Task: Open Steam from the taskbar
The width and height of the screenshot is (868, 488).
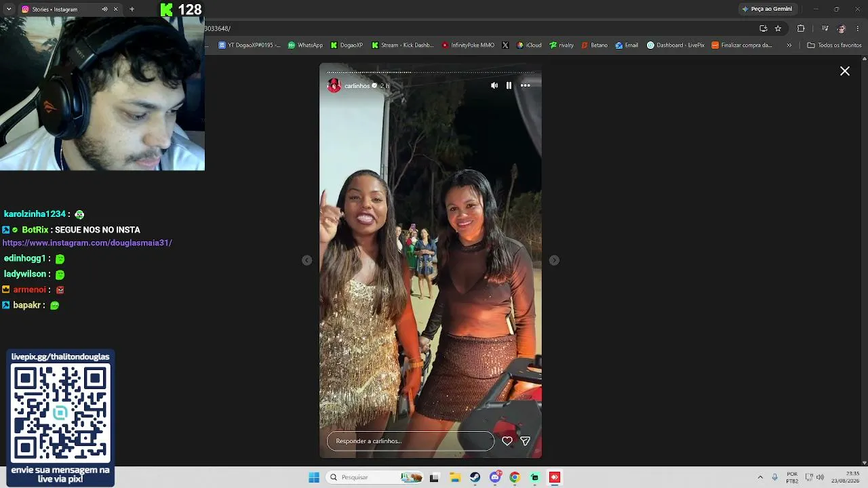Action: (475, 477)
